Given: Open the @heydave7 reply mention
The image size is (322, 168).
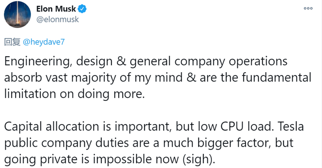Looking at the screenshot, I should coord(44,42).
